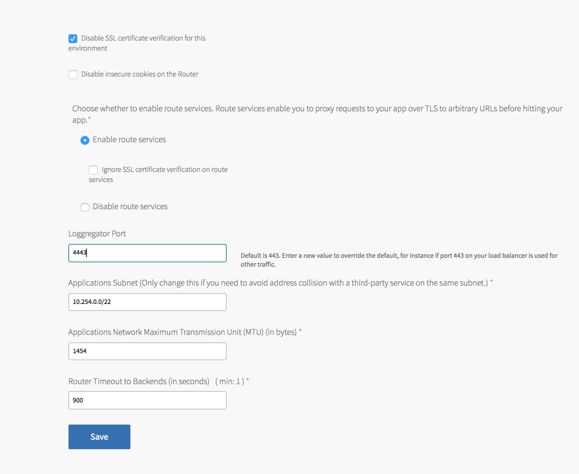Click the 'Disable insecure cookies on the Router' label
The width and height of the screenshot is (579, 474).
pyautogui.click(x=139, y=75)
